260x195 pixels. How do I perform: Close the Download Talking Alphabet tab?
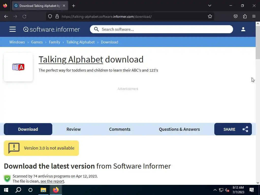(x=64, y=6)
